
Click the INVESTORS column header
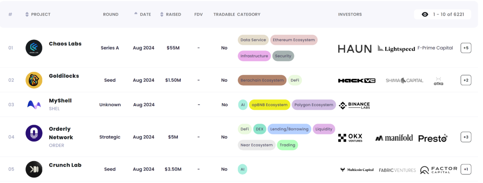pos(350,14)
